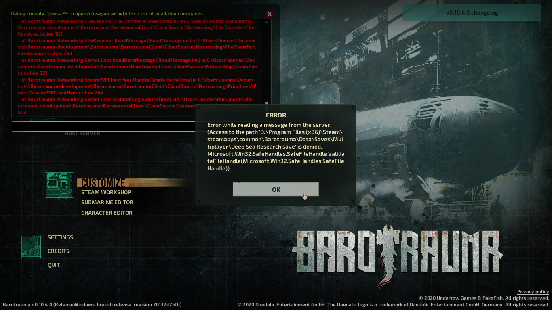Viewport: 552px width, 310px height.
Task: Click the Customize circuit board icon
Action: (x=59, y=185)
